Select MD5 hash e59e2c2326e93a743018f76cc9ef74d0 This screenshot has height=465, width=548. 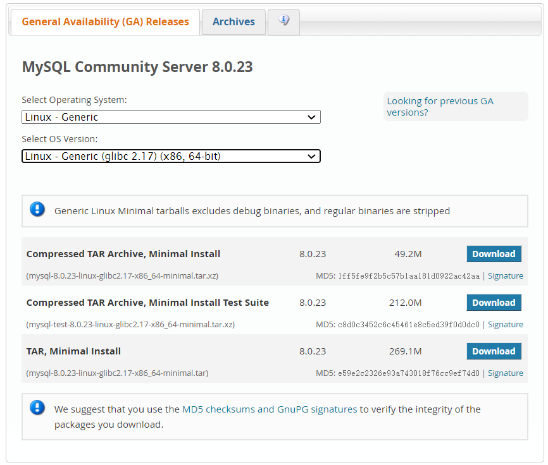[409, 373]
